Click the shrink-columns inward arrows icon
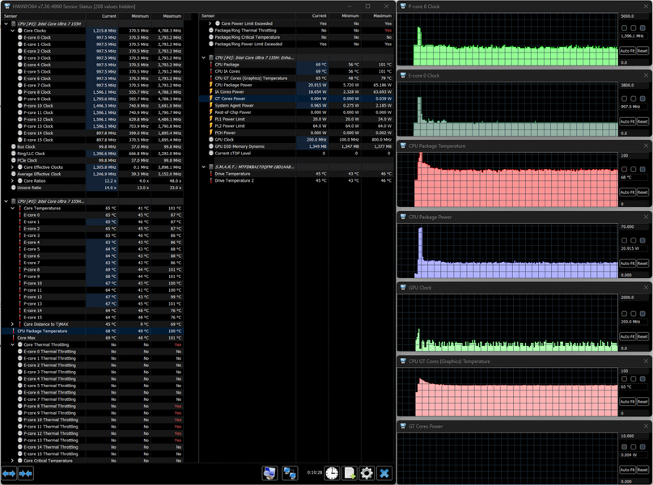This screenshot has width=653, height=485. [26, 474]
